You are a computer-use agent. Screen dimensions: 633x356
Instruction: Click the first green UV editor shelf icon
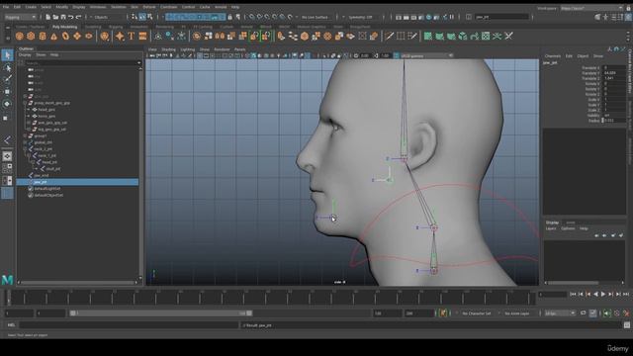point(428,37)
